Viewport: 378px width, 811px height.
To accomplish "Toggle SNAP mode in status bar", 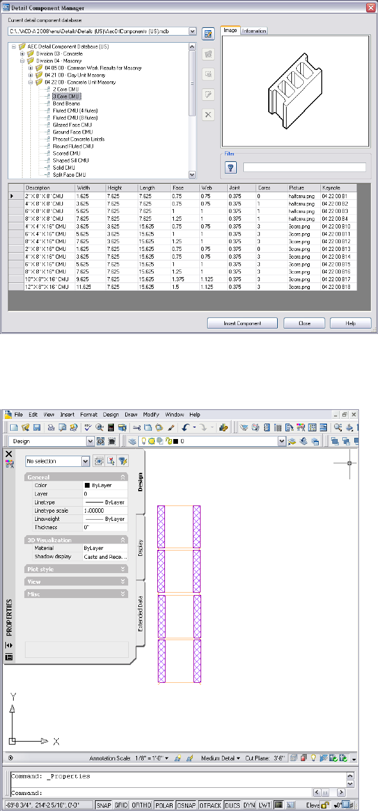I will point(104,805).
